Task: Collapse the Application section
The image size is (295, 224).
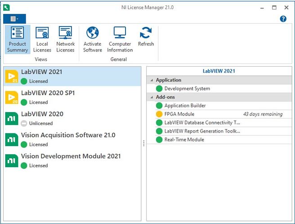Action: (x=152, y=80)
